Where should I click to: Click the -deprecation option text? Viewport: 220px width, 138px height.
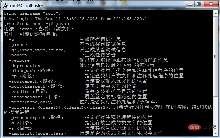24,66
